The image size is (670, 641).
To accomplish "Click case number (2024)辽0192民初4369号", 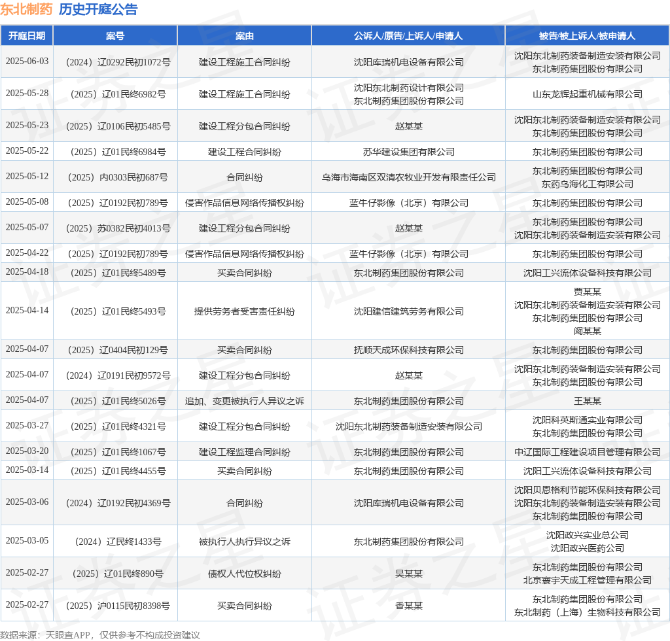I will click(118, 503).
